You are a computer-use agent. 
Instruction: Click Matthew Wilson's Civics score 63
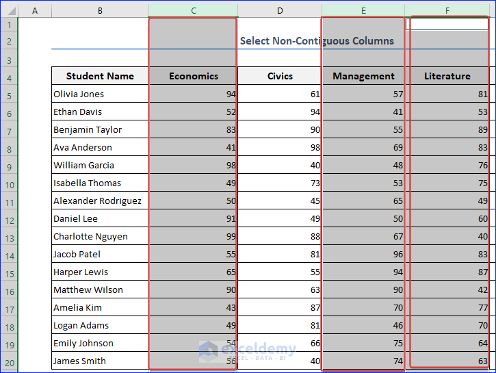[280, 290]
